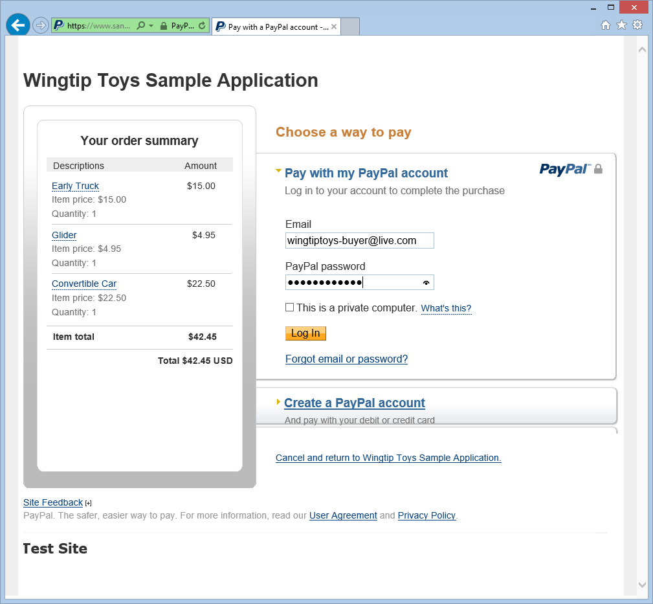Image resolution: width=653 pixels, height=604 pixels.
Task: Click 'Cancel and return to Wingtip Toys Sample Application'
Action: [x=388, y=458]
